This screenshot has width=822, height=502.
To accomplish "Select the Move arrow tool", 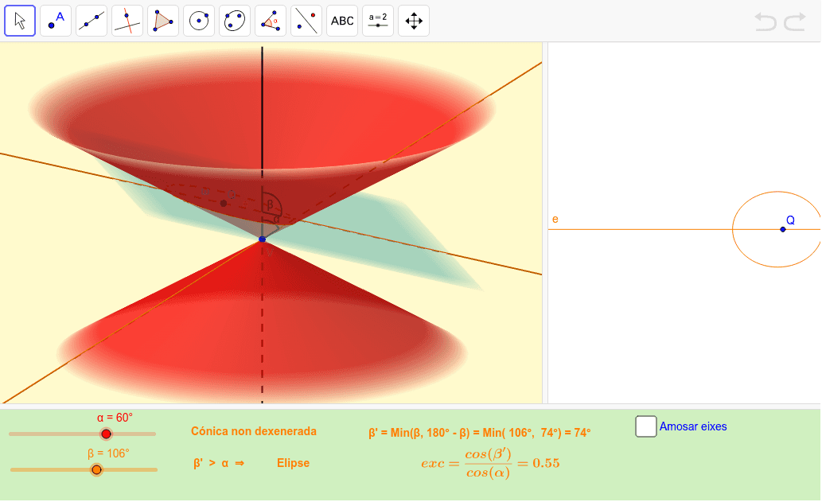I will pyautogui.click(x=20, y=21).
